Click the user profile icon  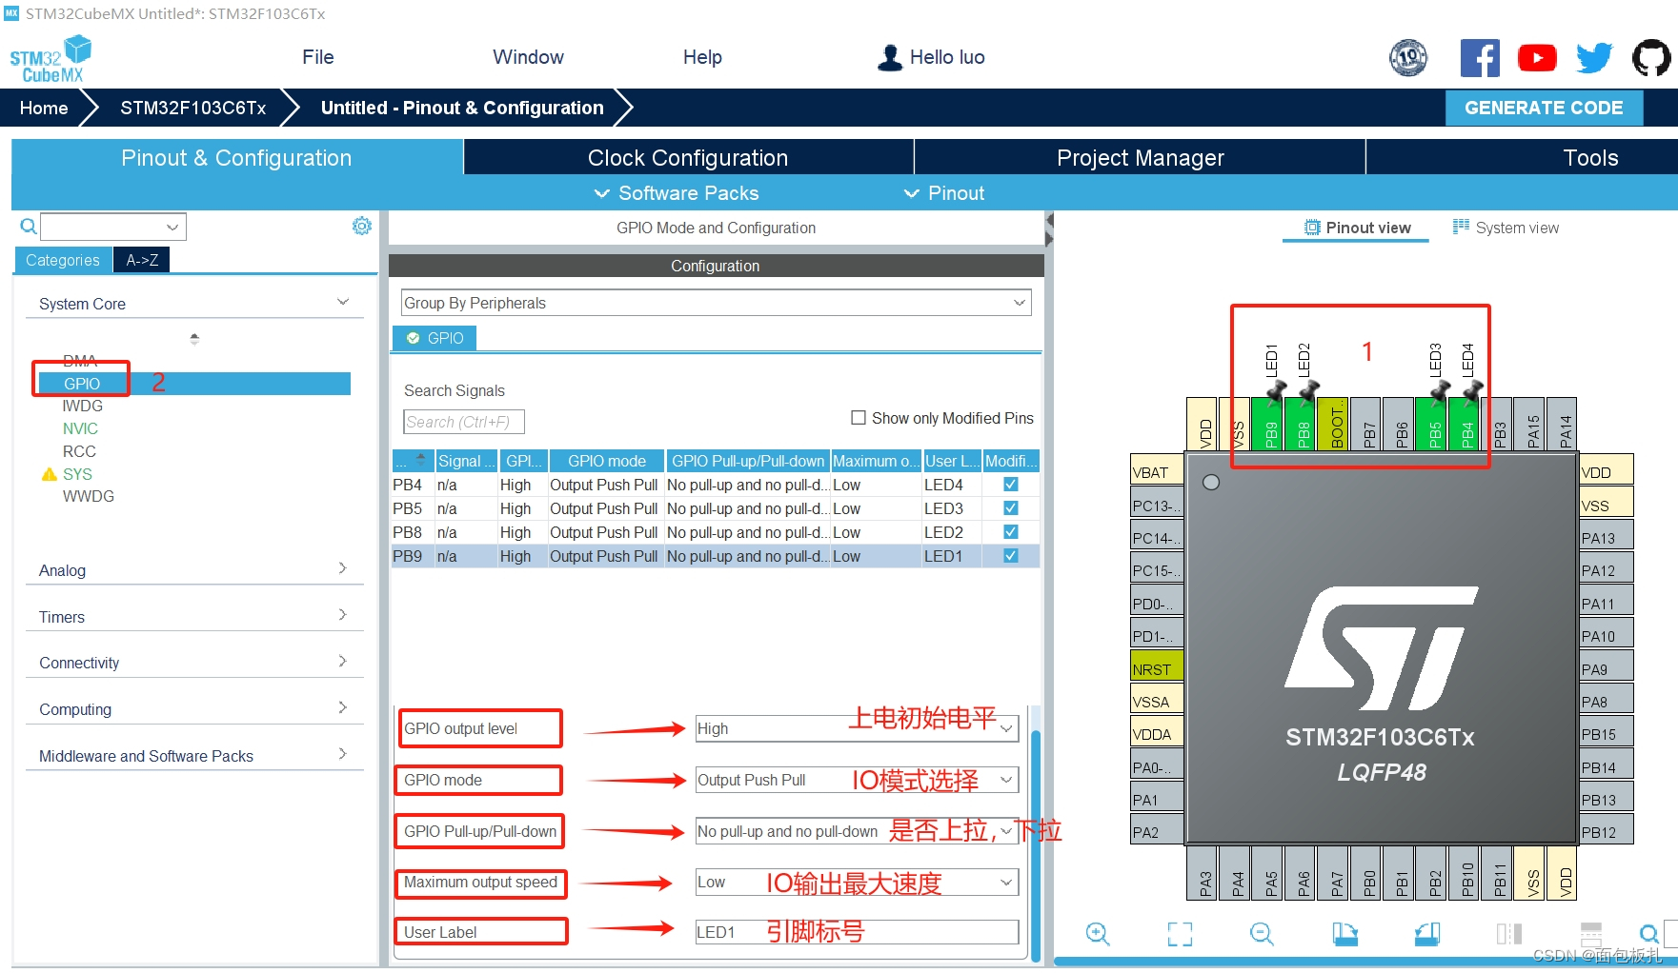tap(890, 58)
